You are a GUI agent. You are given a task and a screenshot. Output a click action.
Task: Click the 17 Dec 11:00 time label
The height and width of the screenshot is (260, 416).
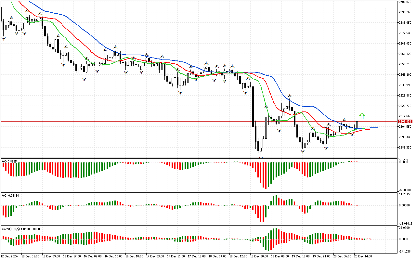coord(176,256)
